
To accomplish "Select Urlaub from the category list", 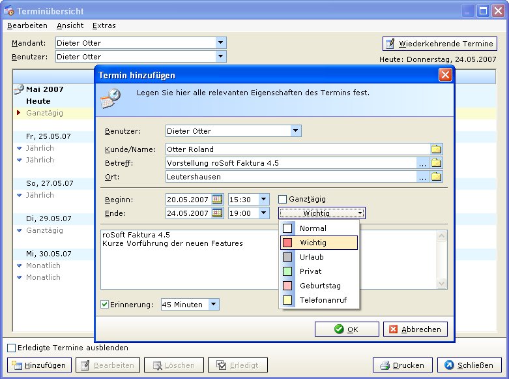I will click(312, 257).
